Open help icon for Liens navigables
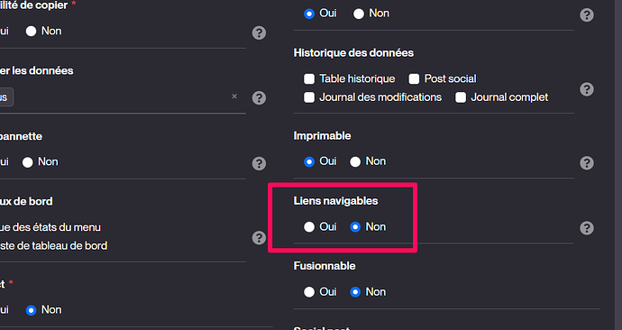 pos(587,228)
